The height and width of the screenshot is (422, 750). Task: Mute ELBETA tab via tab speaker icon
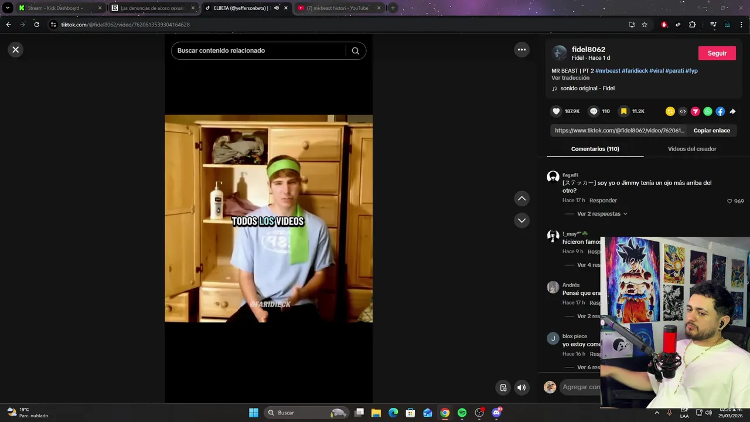point(276,8)
